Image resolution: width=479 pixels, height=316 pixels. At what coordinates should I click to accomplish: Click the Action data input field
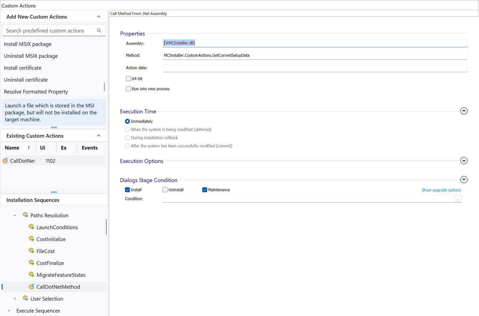(x=314, y=68)
